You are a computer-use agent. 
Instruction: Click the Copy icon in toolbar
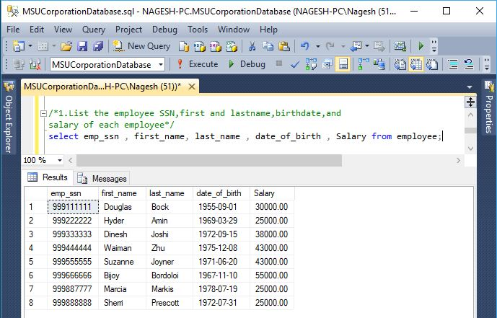[x=268, y=47]
